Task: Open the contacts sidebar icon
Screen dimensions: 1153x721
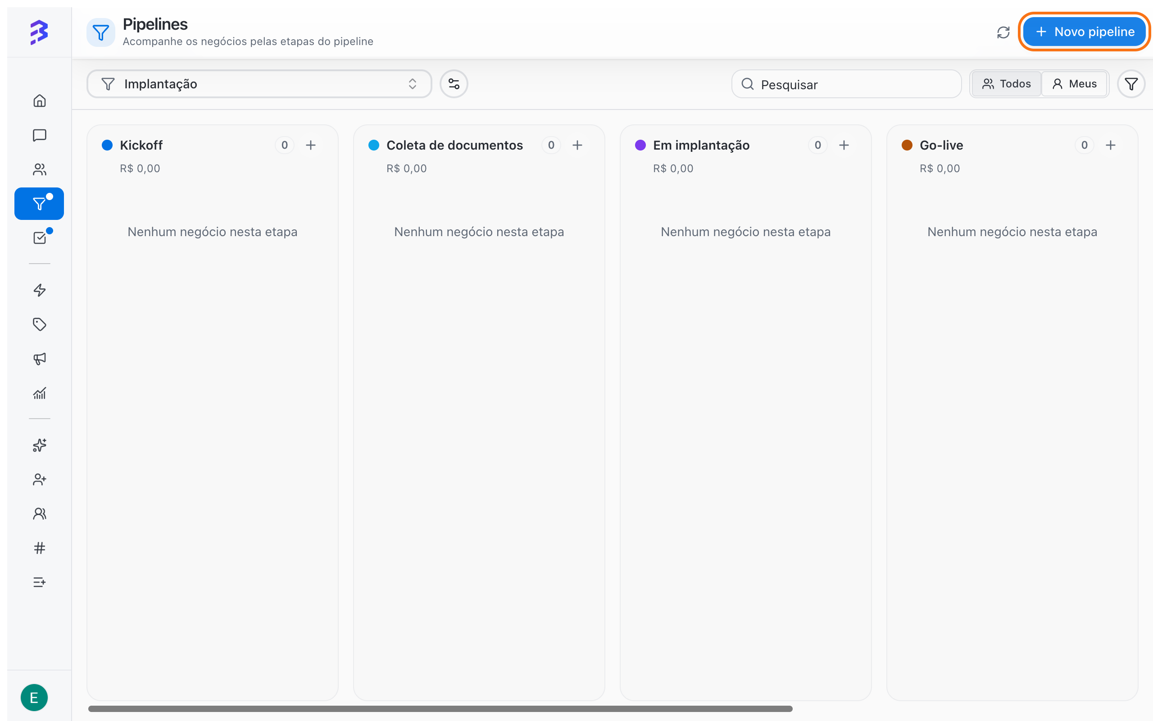Action: pos(40,169)
